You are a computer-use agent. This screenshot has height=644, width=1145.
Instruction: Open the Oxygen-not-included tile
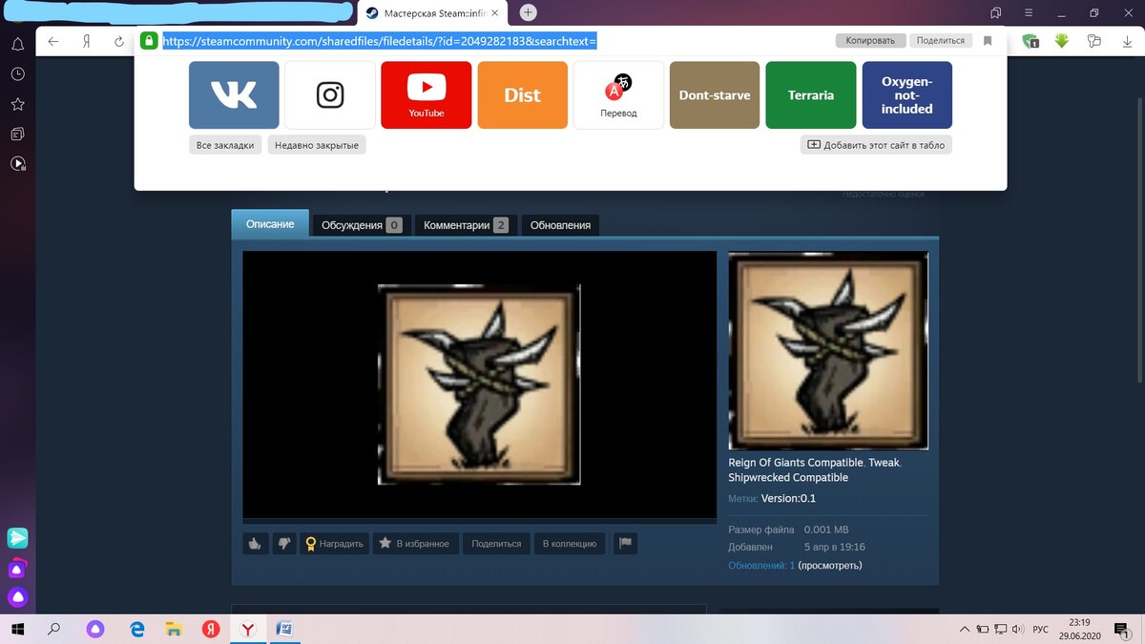[907, 94]
